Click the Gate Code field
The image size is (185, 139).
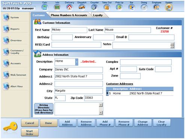coord(163,69)
